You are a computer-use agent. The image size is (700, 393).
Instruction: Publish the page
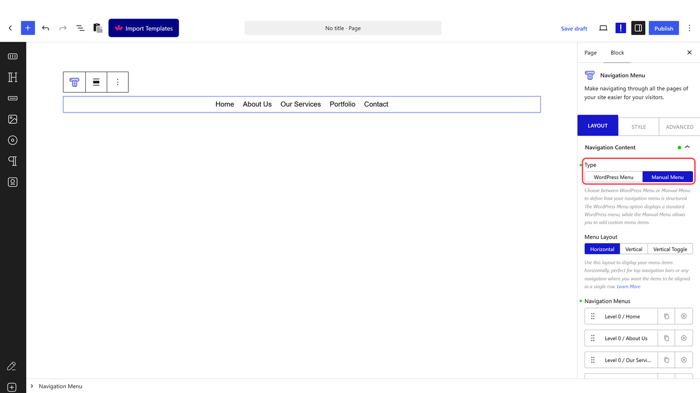664,28
